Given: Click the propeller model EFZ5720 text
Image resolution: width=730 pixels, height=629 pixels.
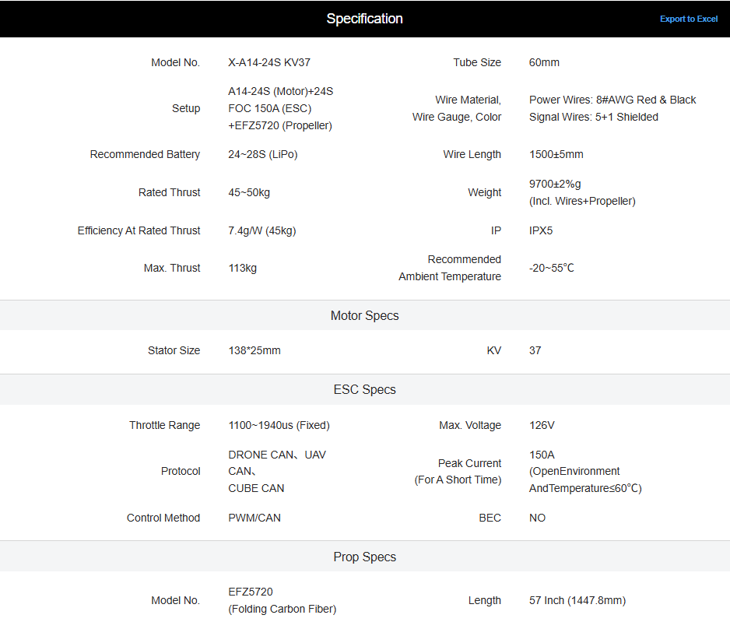Looking at the screenshot, I should click(251, 592).
